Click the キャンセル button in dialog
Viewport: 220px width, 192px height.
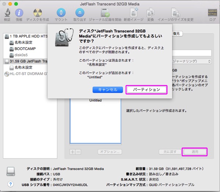[108, 90]
